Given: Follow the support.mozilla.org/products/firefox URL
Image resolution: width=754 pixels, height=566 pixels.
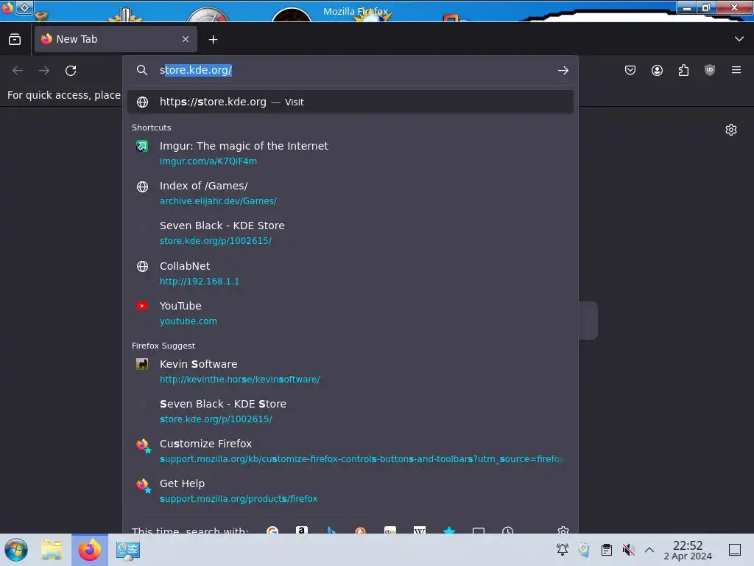Looking at the screenshot, I should (239, 499).
